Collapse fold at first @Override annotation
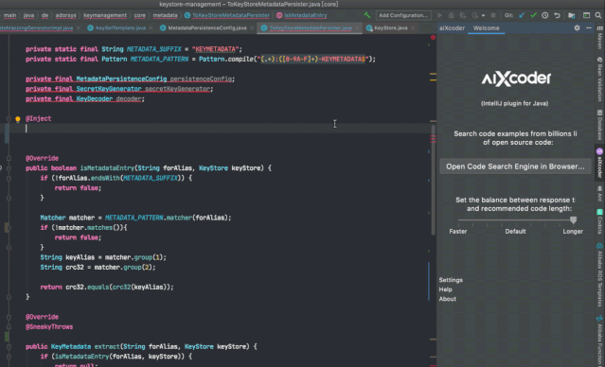The height and width of the screenshot is (367, 605). pyautogui.click(x=9, y=159)
